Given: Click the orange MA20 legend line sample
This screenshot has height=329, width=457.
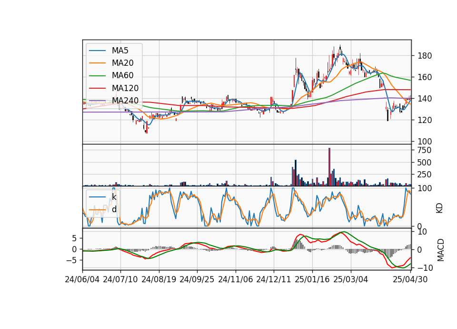Looking at the screenshot, I should [97, 63].
